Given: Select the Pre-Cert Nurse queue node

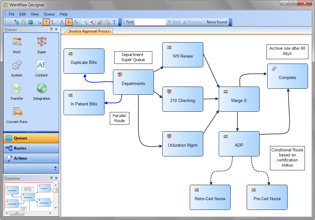Looking at the screenshot, I should point(267,197).
